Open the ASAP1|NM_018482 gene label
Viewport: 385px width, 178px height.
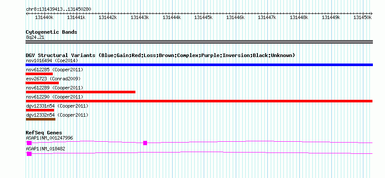pyautogui.click(x=45, y=149)
